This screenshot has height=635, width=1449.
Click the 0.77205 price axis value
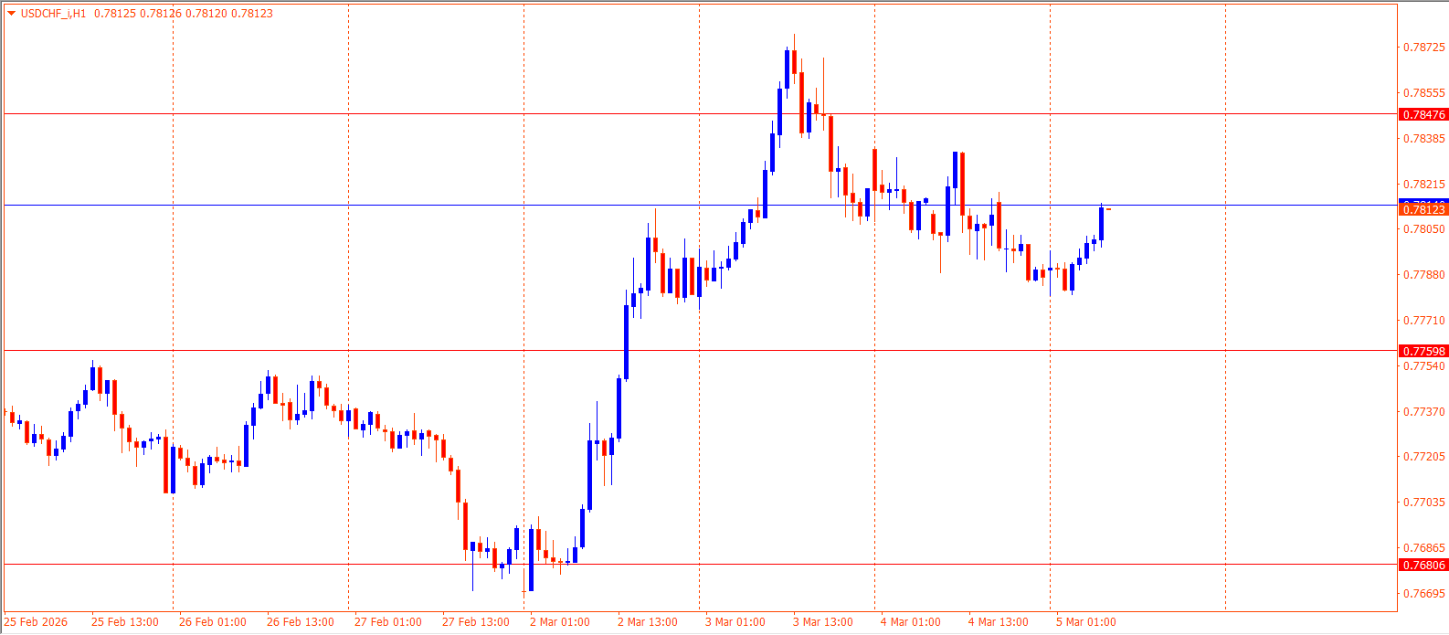point(1424,457)
